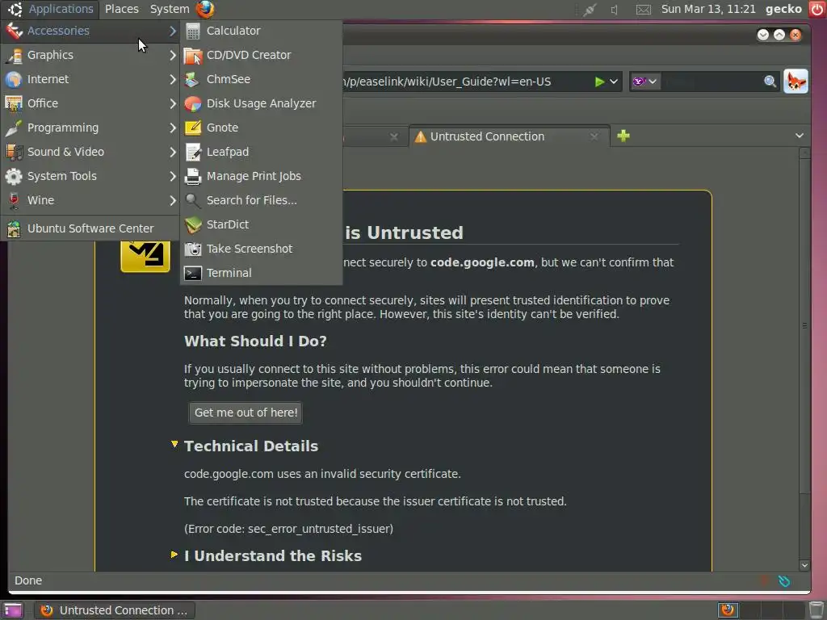Expand the Internet submenu arrow
This screenshot has height=620, width=827.
(x=173, y=79)
